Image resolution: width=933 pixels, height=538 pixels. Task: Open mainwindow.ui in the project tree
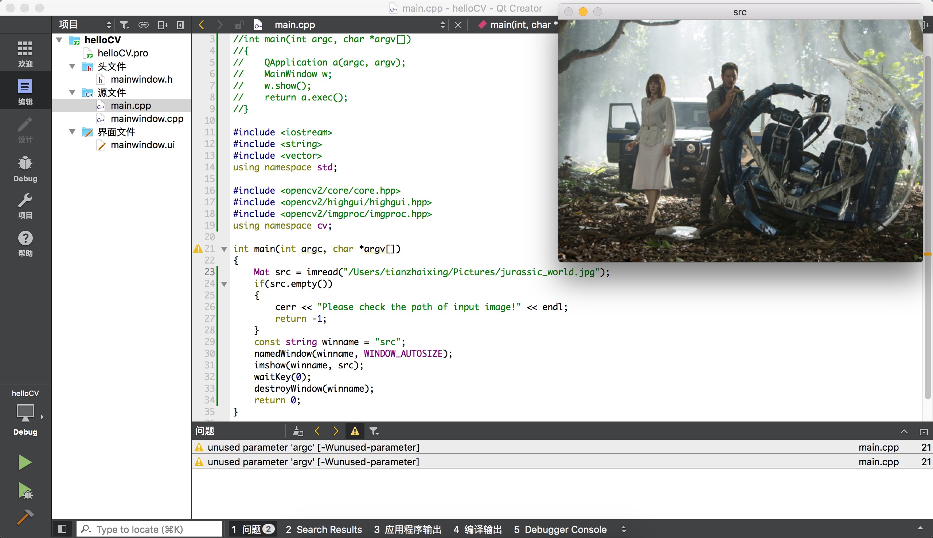pos(143,145)
